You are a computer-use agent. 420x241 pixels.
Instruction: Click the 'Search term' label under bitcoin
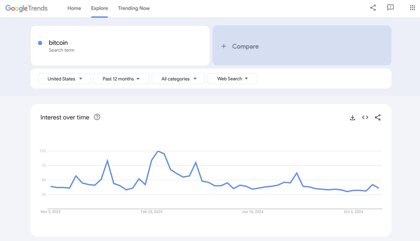pos(62,50)
